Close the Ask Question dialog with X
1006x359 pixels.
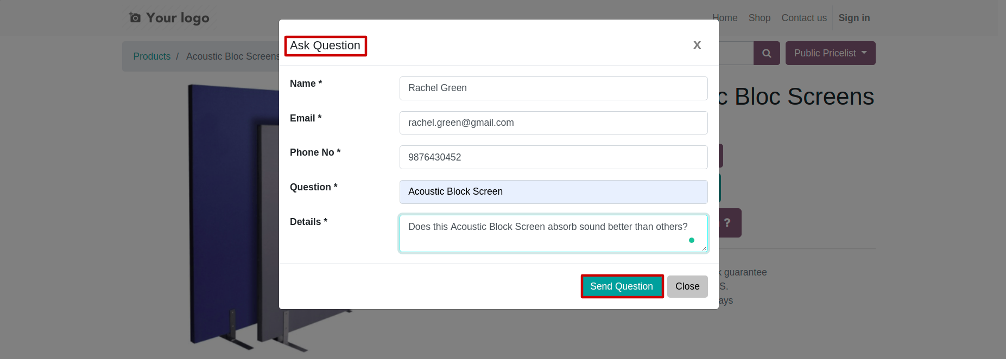(x=697, y=45)
